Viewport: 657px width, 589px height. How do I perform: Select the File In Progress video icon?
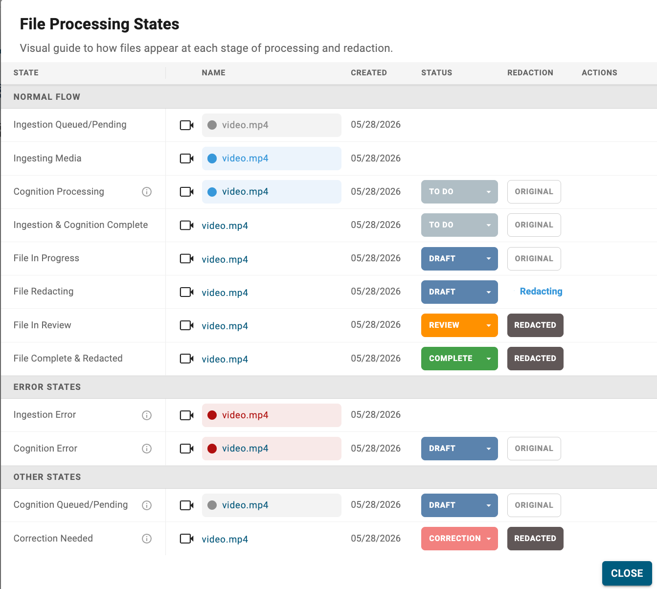click(186, 258)
